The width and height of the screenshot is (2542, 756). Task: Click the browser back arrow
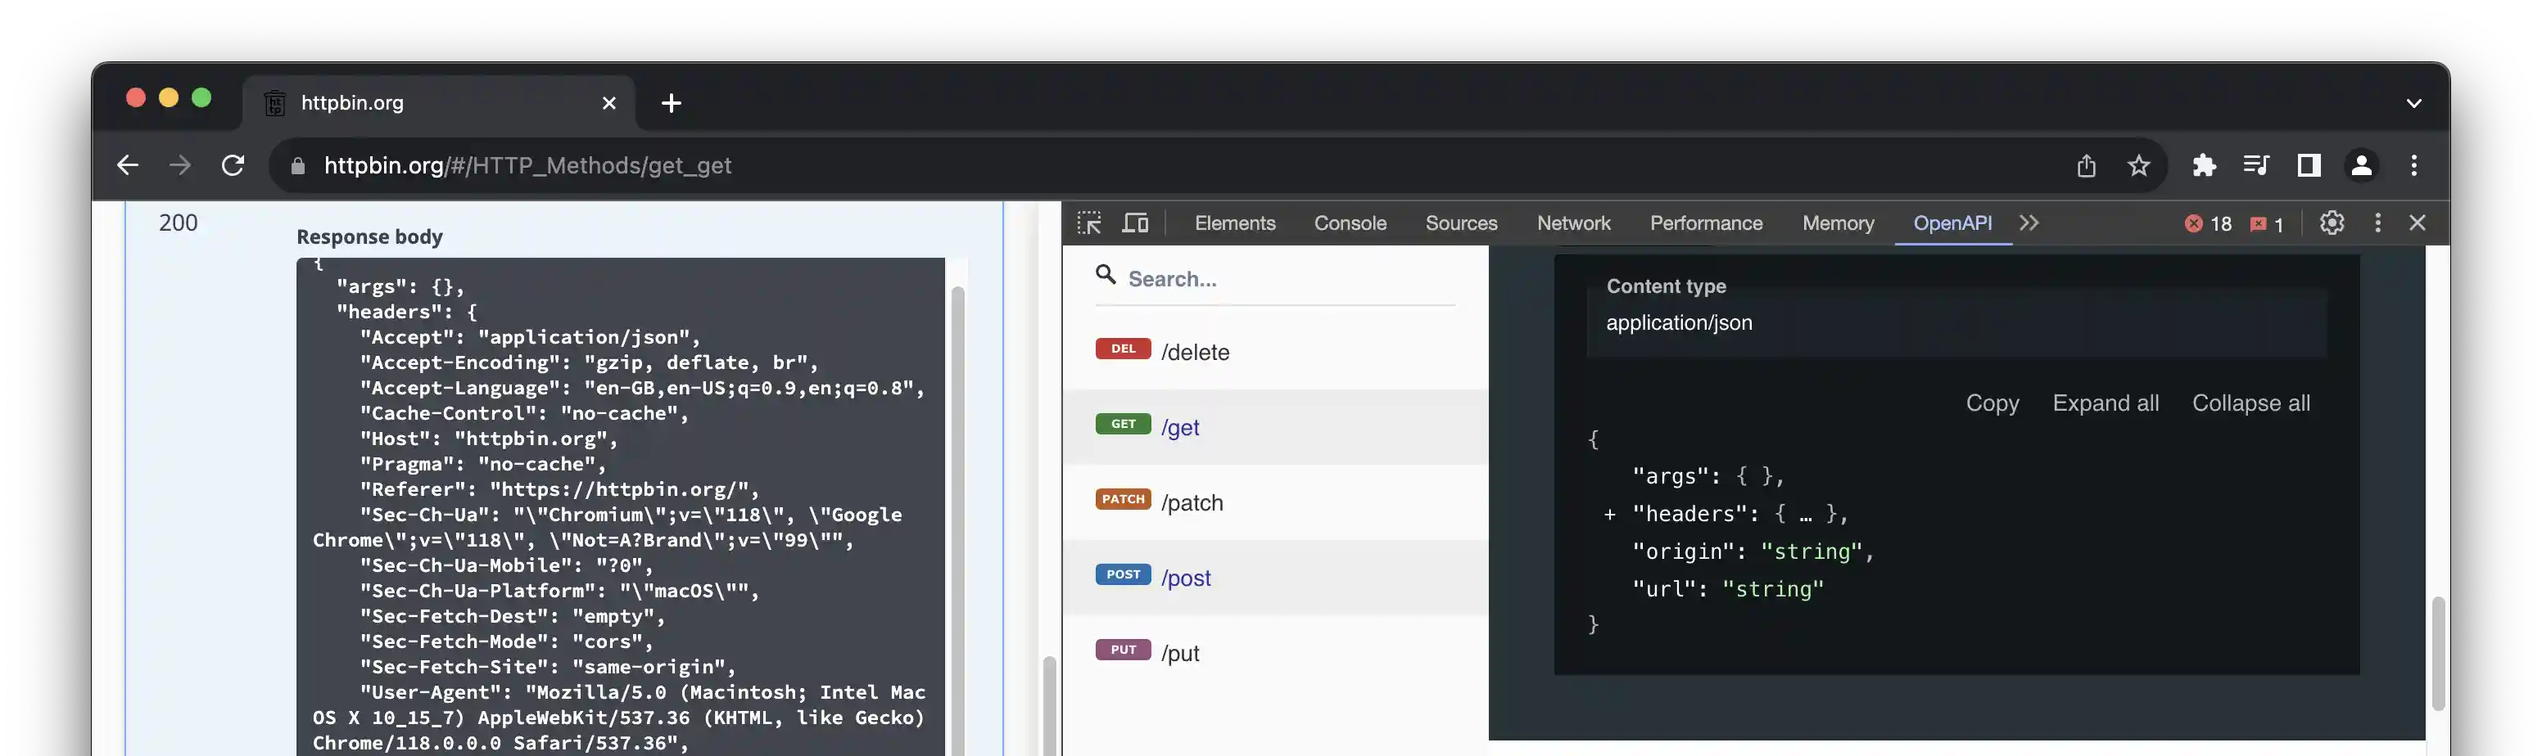click(127, 165)
